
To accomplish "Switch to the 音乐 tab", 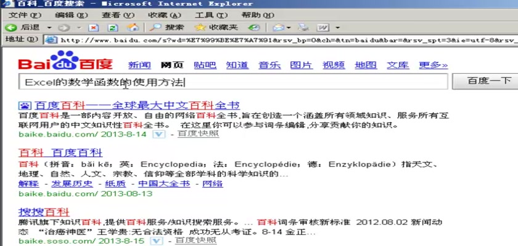I will click(269, 65).
